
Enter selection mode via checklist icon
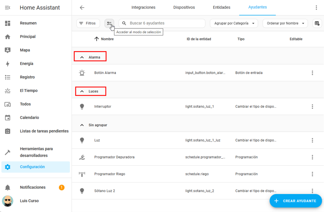pos(109,23)
